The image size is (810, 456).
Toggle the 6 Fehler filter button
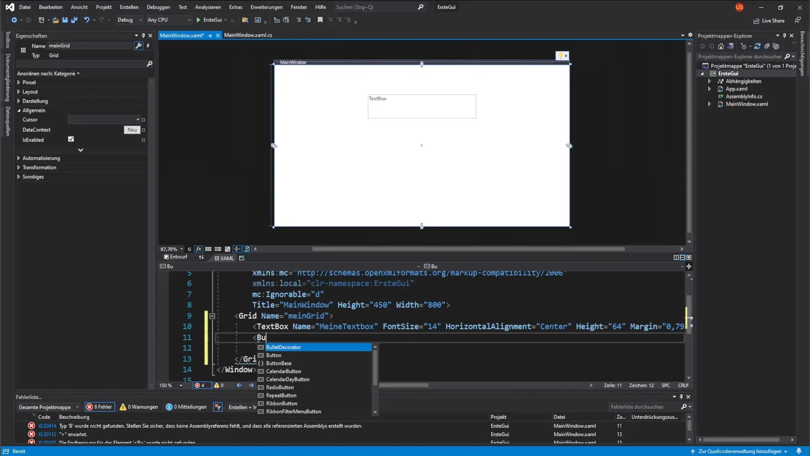click(x=100, y=407)
